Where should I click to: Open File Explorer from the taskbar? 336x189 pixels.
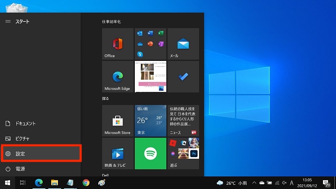click(x=55, y=183)
